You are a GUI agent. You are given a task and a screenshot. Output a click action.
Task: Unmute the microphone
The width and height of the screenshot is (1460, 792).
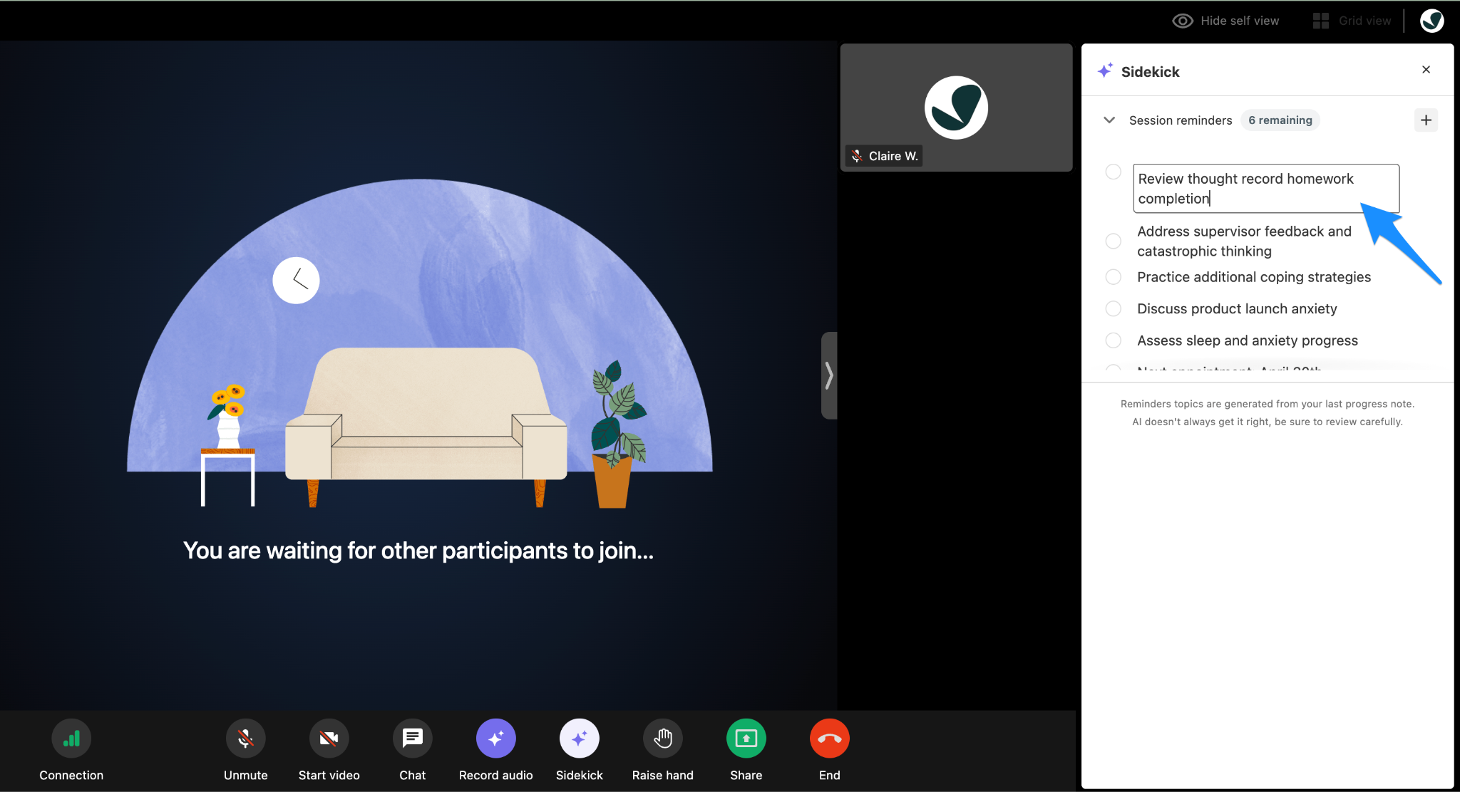tap(245, 739)
